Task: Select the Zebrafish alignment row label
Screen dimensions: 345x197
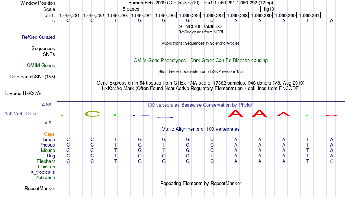Action: click(45, 177)
